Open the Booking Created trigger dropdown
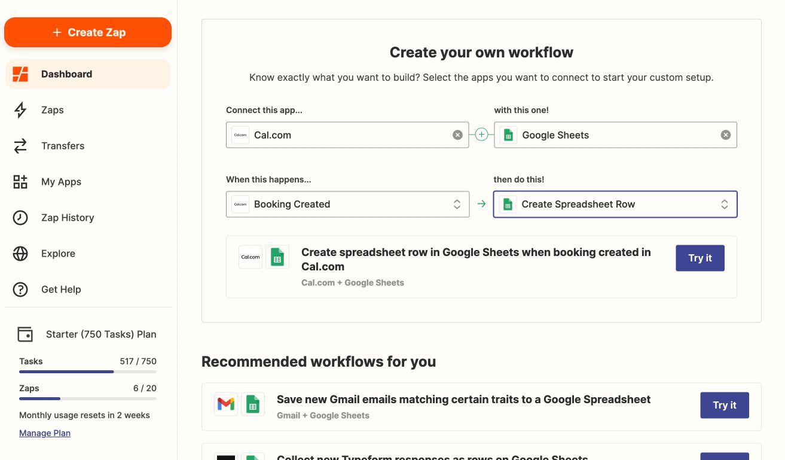 [x=347, y=204]
